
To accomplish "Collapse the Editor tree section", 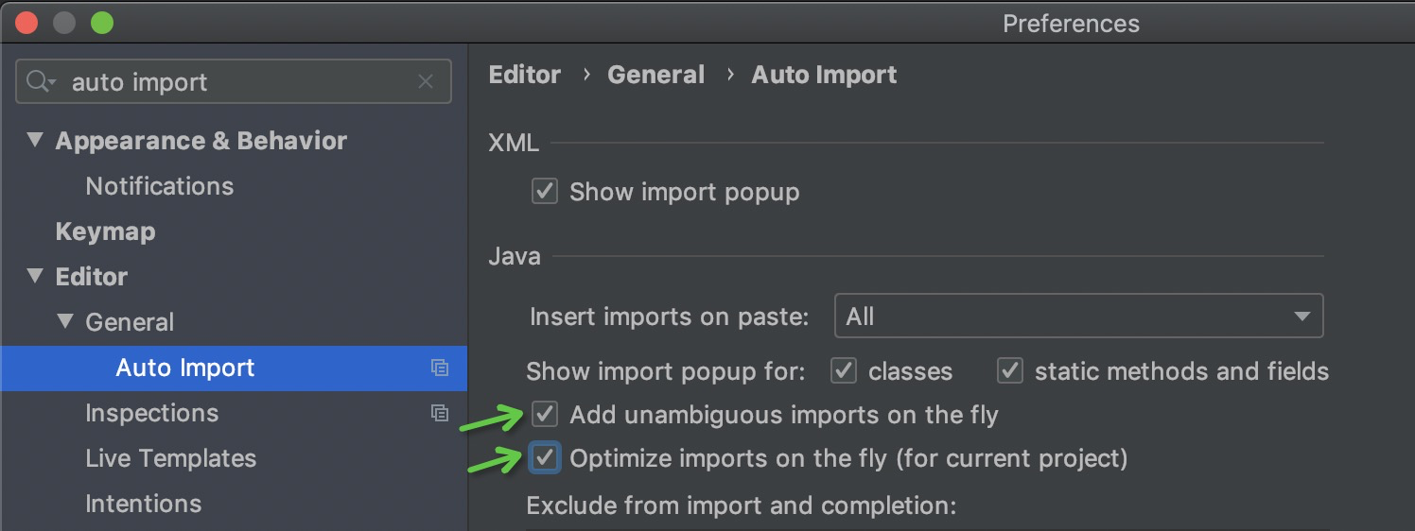I will (36, 277).
